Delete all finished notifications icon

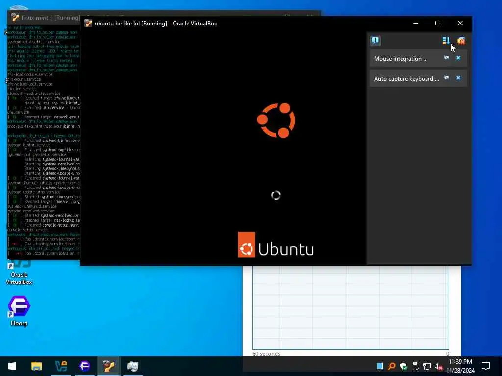461,40
